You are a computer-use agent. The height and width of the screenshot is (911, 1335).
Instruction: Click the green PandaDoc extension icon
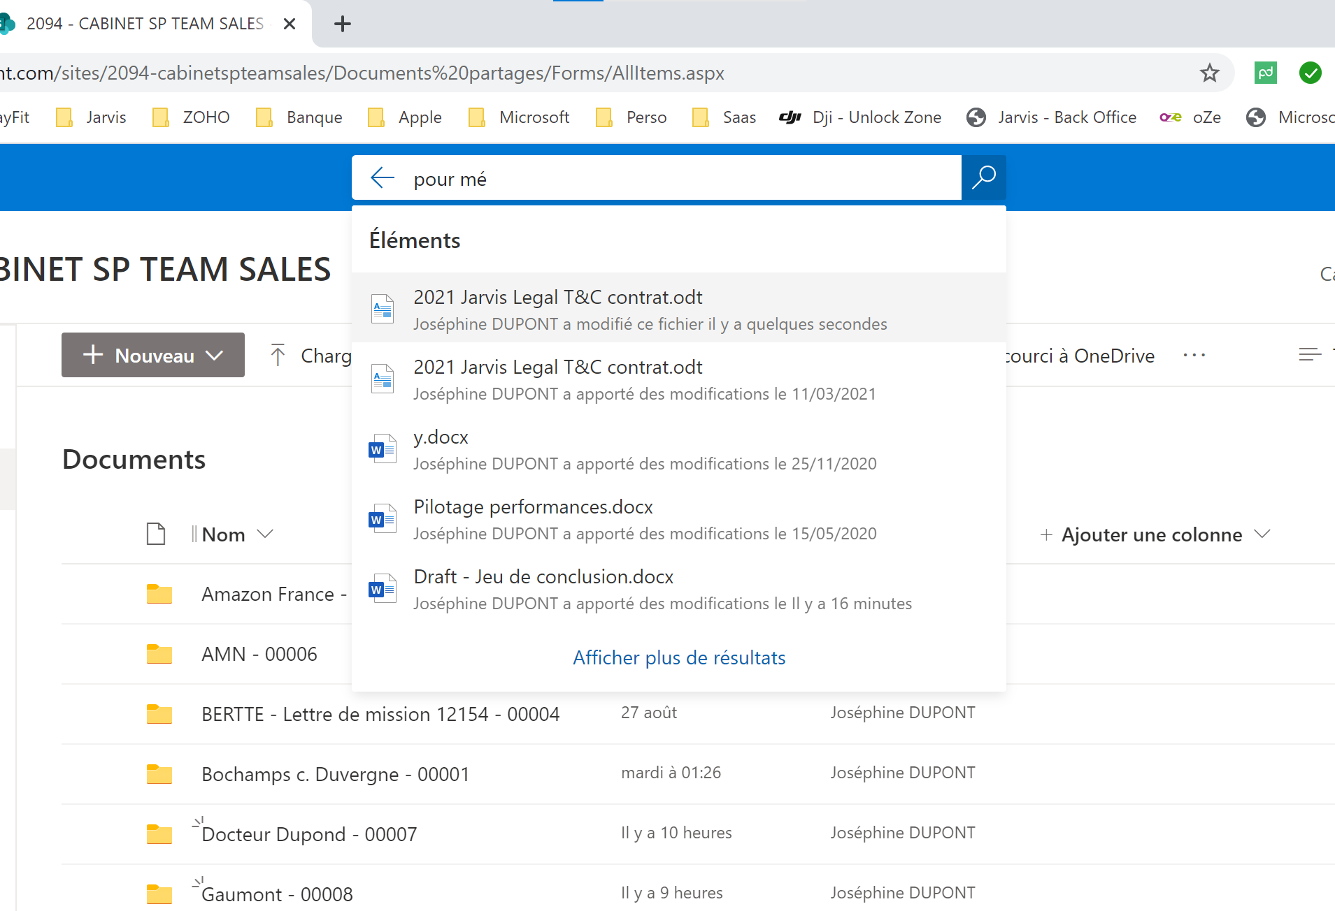tap(1265, 73)
